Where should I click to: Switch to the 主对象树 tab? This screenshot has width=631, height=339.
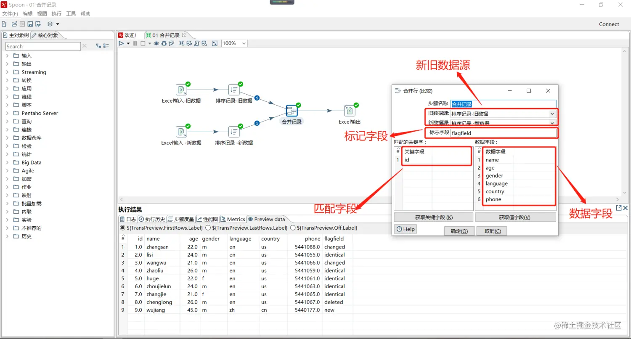16,35
